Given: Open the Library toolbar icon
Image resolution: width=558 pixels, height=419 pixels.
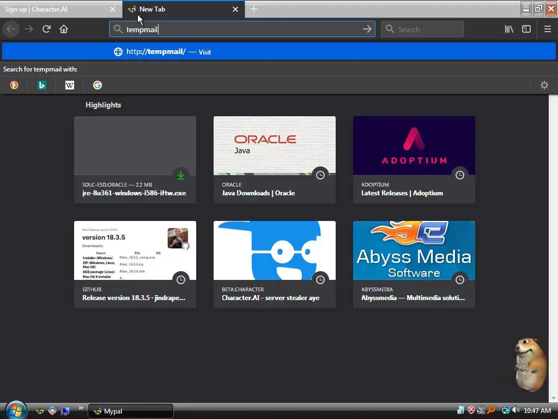Looking at the screenshot, I should [509, 29].
